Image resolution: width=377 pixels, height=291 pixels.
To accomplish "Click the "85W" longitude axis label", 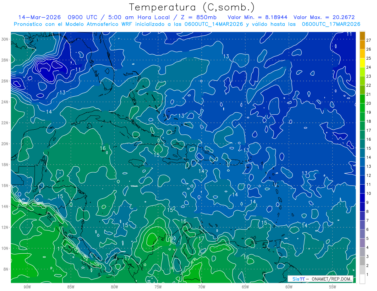I will pos(71,287).
